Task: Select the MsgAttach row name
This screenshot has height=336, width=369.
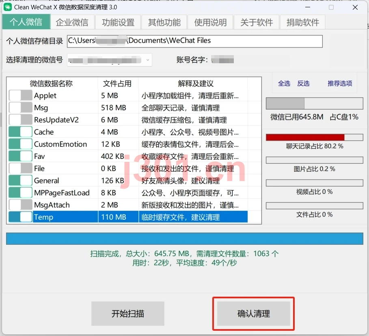Action: pos(52,205)
